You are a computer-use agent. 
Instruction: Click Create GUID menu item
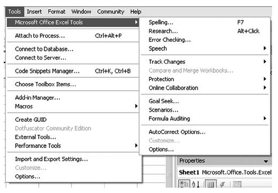coord(73,120)
